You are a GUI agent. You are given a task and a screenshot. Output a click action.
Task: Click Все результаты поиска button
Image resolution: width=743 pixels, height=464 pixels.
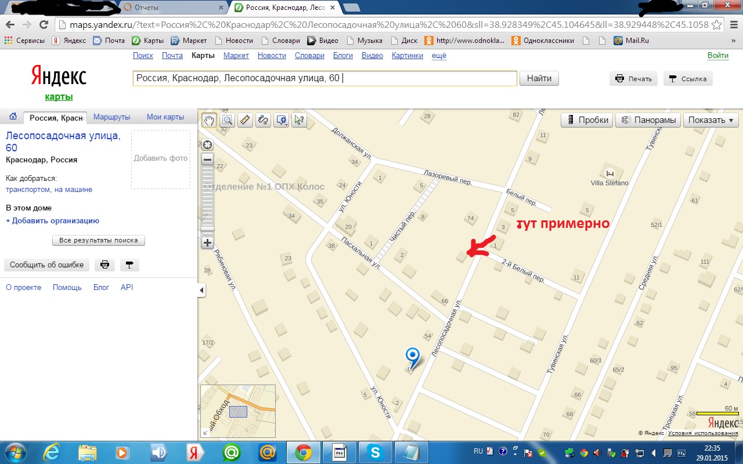tap(99, 240)
